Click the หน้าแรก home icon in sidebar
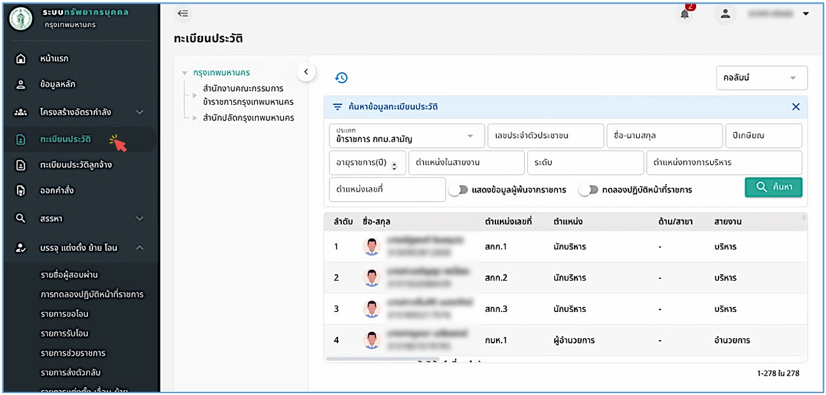The image size is (826, 395). (x=21, y=59)
